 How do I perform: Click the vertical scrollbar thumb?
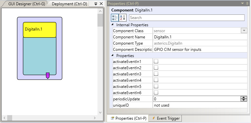(100, 20)
